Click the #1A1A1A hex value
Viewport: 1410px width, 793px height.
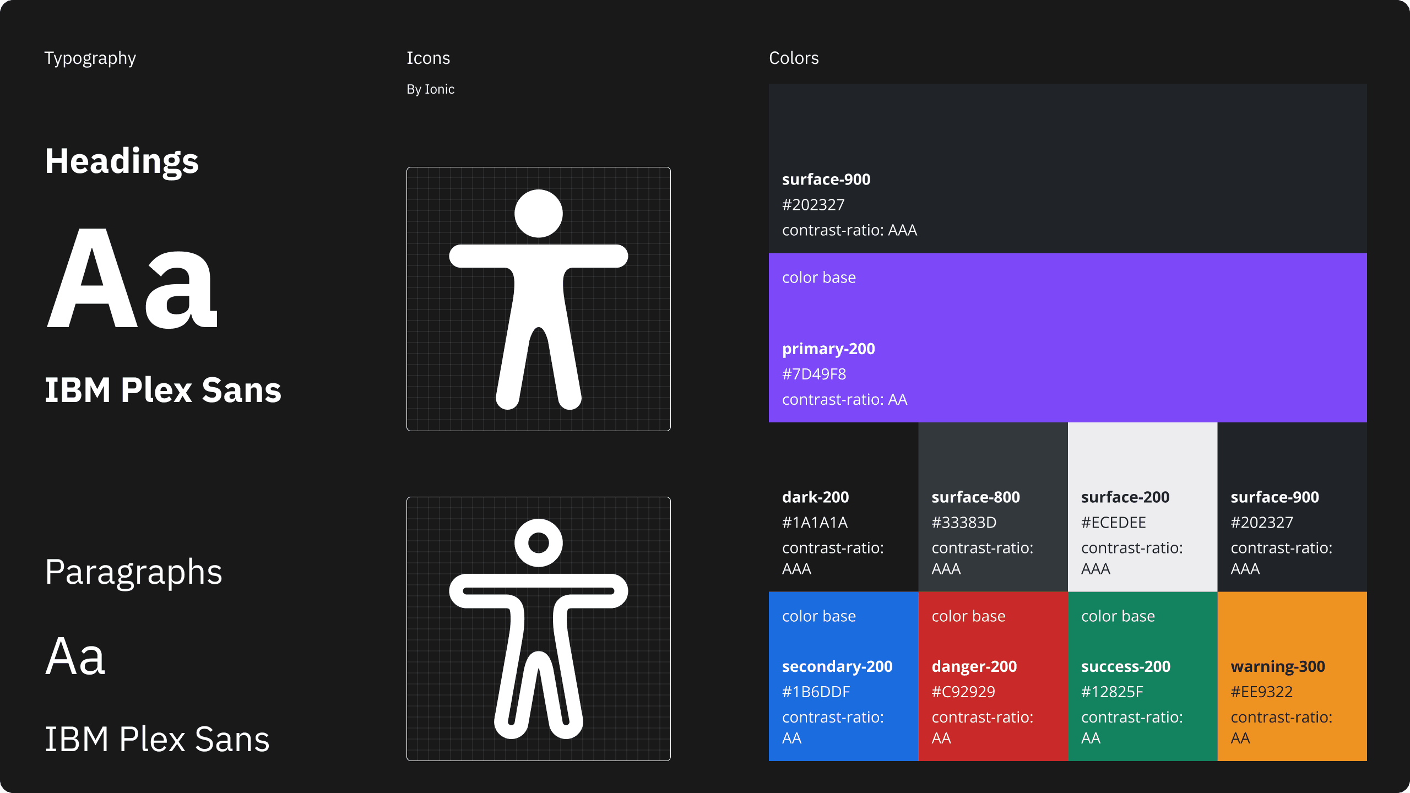coord(815,522)
